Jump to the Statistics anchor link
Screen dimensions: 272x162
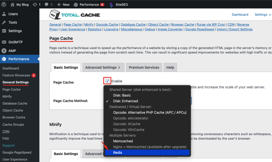click(95, 29)
